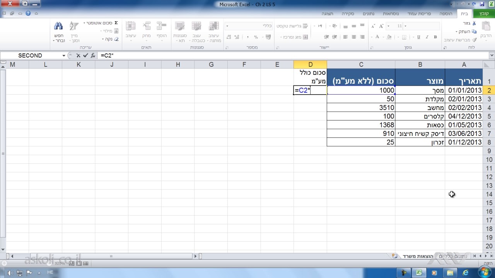Click inside the formula bar text
Viewport: 495px width, 278px height.
click(x=107, y=56)
